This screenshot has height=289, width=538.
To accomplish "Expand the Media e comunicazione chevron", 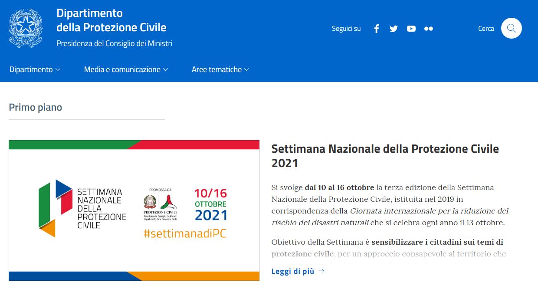I will 166,70.
